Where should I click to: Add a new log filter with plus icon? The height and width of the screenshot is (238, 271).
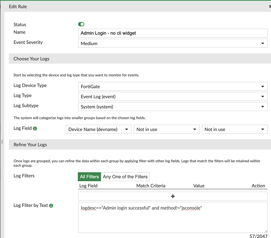(173, 196)
